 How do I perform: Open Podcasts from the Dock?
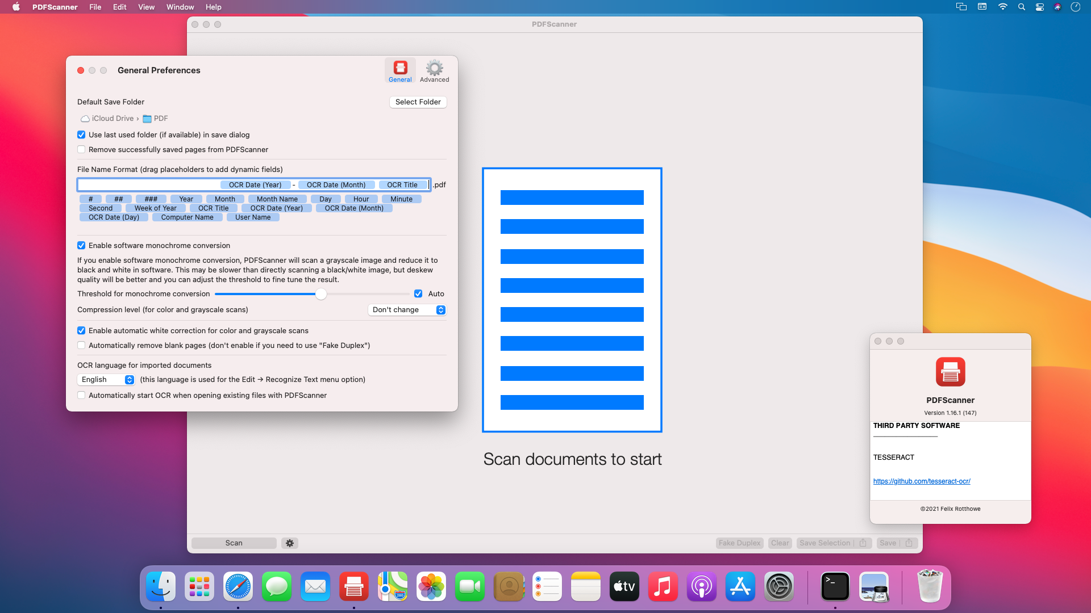coord(702,586)
